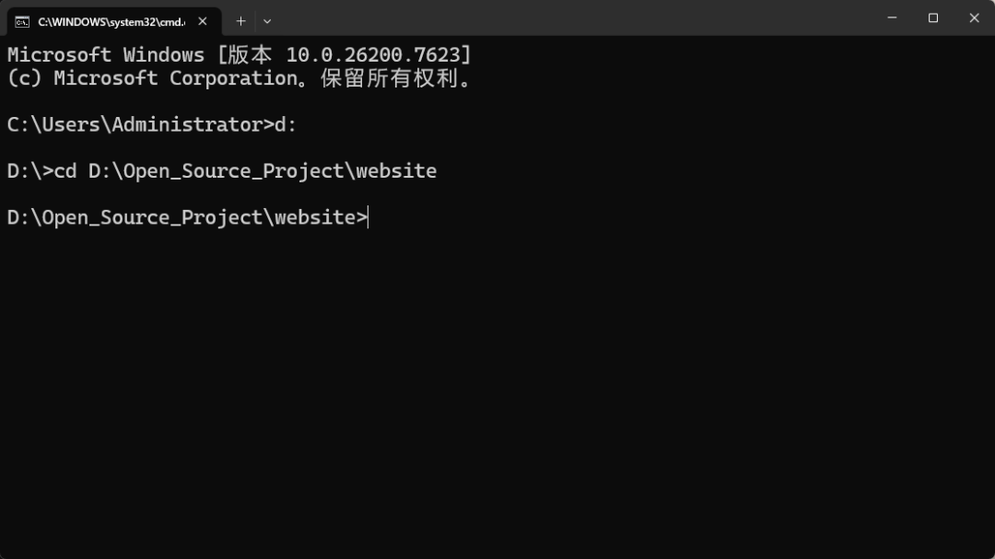
Task: Click the blank terminal area below the prompt
Action: 497,387
